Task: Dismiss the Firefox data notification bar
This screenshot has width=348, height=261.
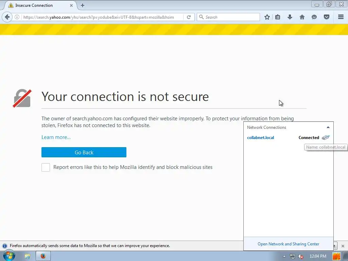Action: click(343, 246)
